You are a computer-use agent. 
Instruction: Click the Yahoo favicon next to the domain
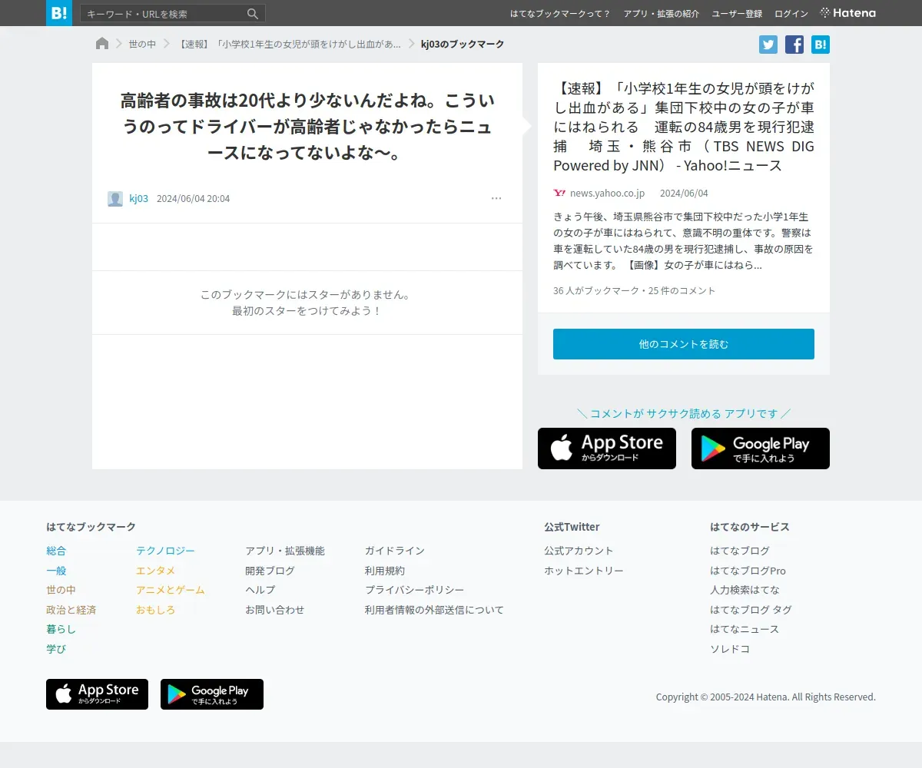click(x=559, y=193)
